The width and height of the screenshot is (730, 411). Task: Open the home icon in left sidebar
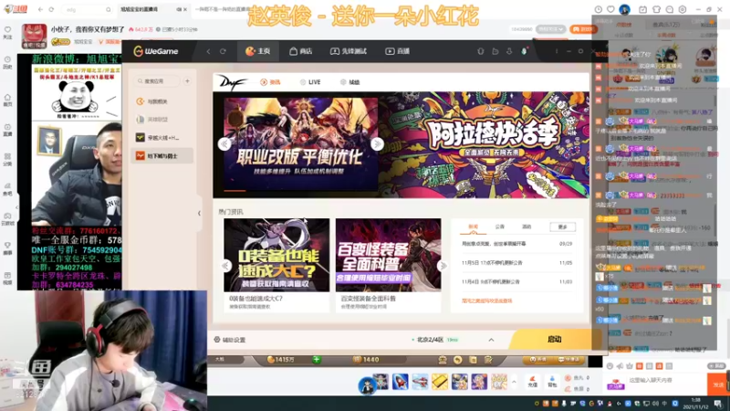coord(7,100)
